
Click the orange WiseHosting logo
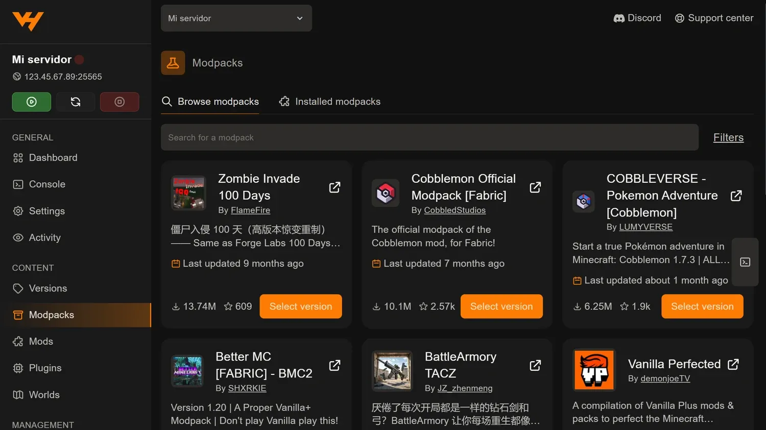tap(28, 21)
